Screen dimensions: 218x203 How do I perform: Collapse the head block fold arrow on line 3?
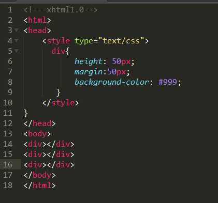tap(17, 30)
